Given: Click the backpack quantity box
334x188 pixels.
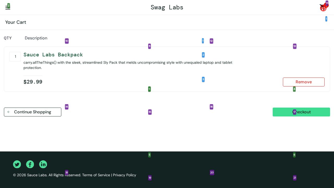Looking at the screenshot, I should click(x=15, y=57).
